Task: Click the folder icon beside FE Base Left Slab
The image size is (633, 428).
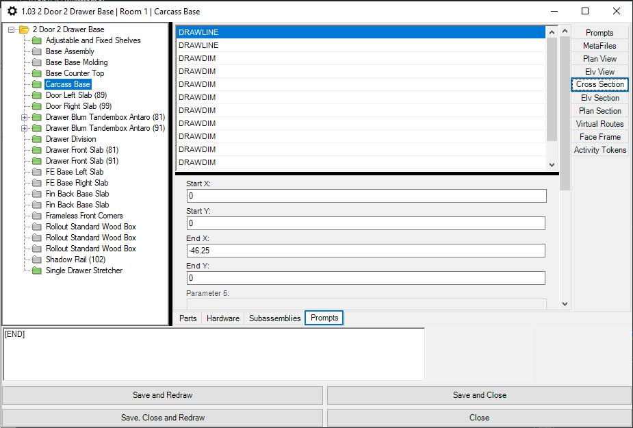Action: tap(37, 172)
